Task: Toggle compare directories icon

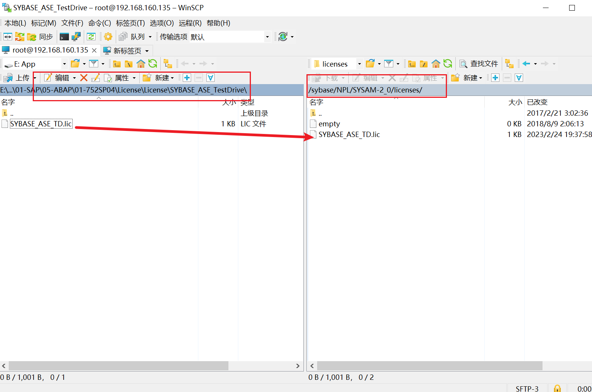Action: click(8, 37)
